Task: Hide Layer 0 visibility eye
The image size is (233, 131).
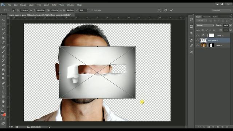Action: tap(197, 45)
